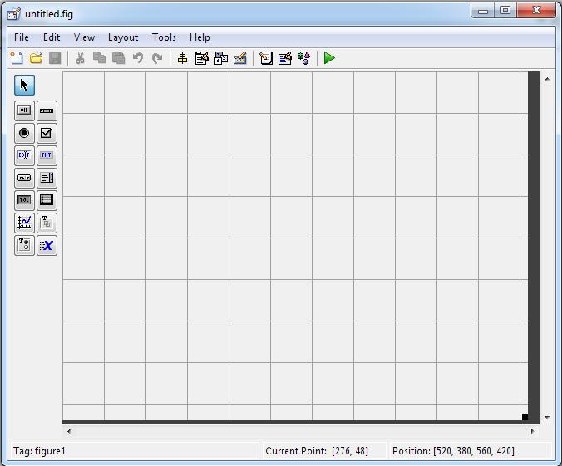Select the Pop-up Menu component
The image size is (562, 466).
coord(24,178)
